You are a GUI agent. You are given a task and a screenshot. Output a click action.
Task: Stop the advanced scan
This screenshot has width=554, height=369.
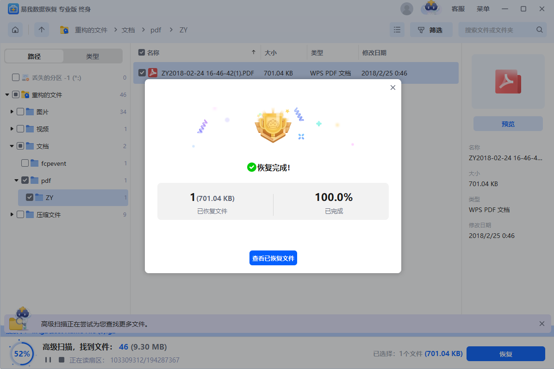[x=61, y=360]
